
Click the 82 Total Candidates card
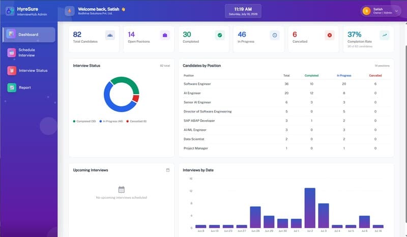[94, 39]
